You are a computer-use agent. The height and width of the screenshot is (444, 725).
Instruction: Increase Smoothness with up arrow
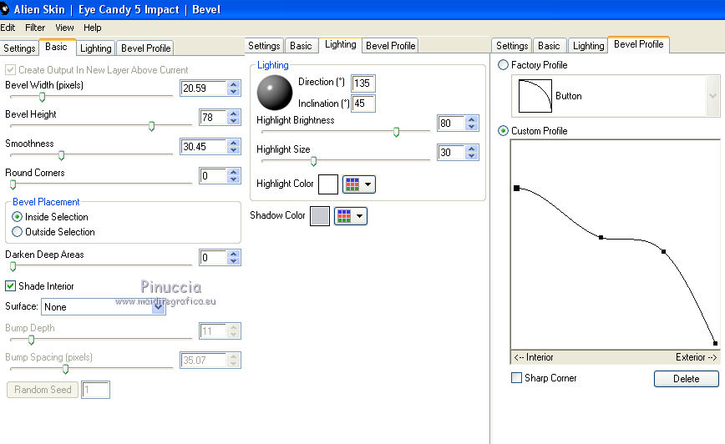point(234,143)
